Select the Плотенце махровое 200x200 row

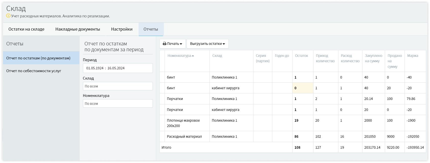click(x=183, y=123)
